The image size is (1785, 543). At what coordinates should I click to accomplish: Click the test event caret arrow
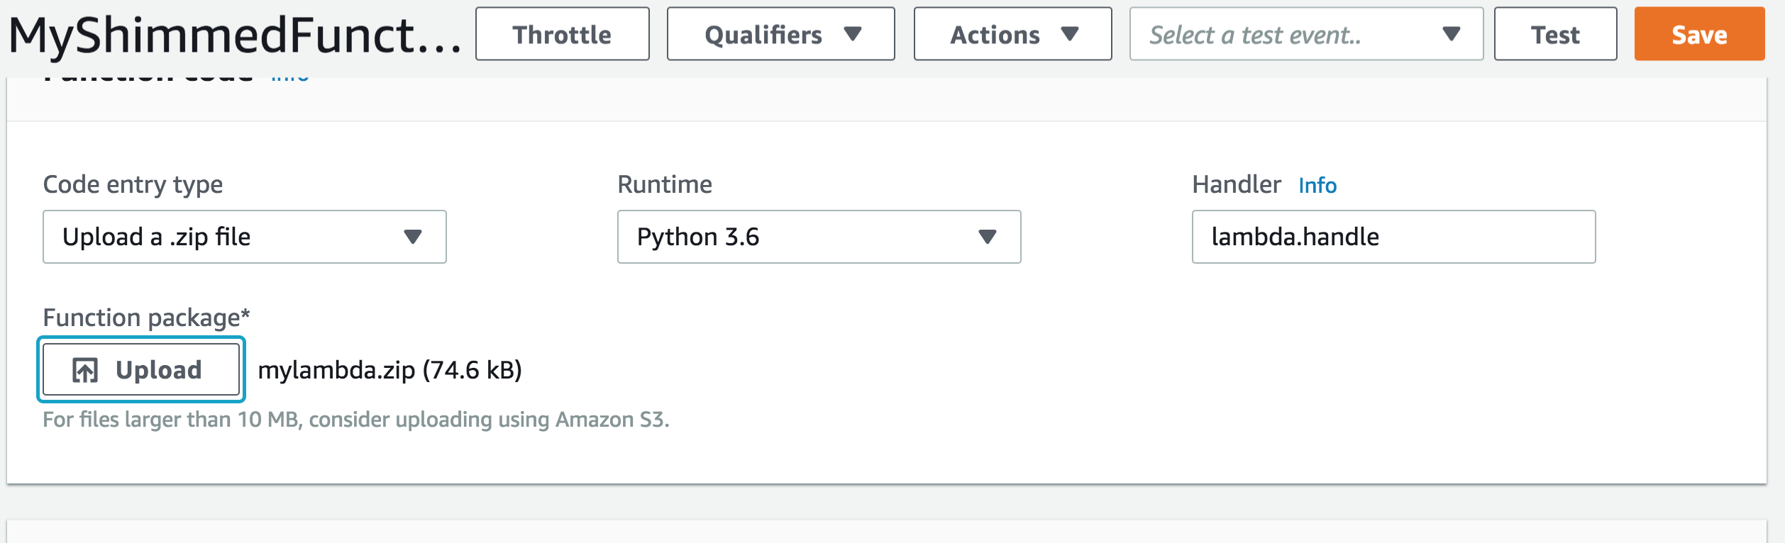click(1452, 34)
